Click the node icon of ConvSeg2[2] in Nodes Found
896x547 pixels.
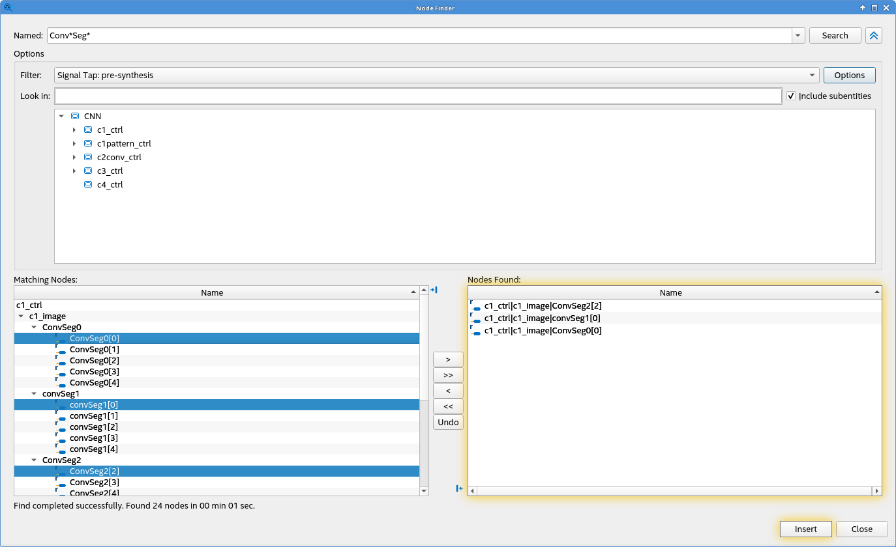coord(475,306)
